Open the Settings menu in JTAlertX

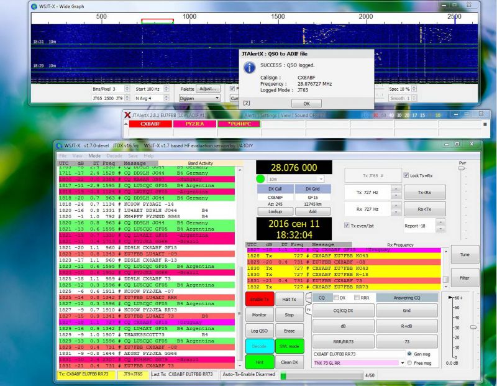click(x=268, y=116)
